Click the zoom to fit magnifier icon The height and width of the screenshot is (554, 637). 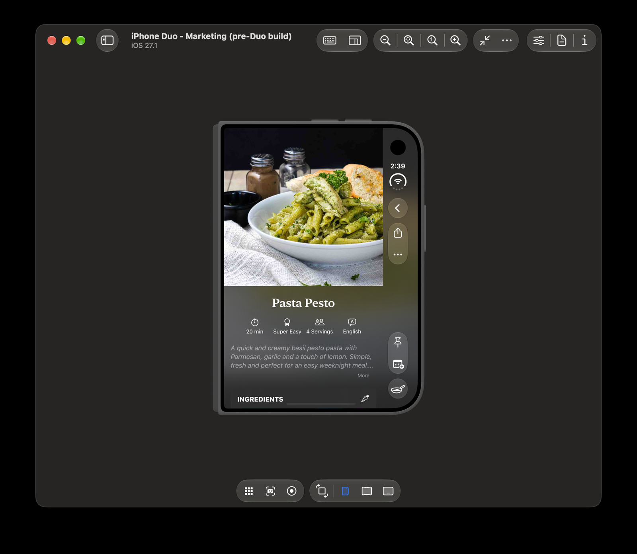[x=408, y=40]
